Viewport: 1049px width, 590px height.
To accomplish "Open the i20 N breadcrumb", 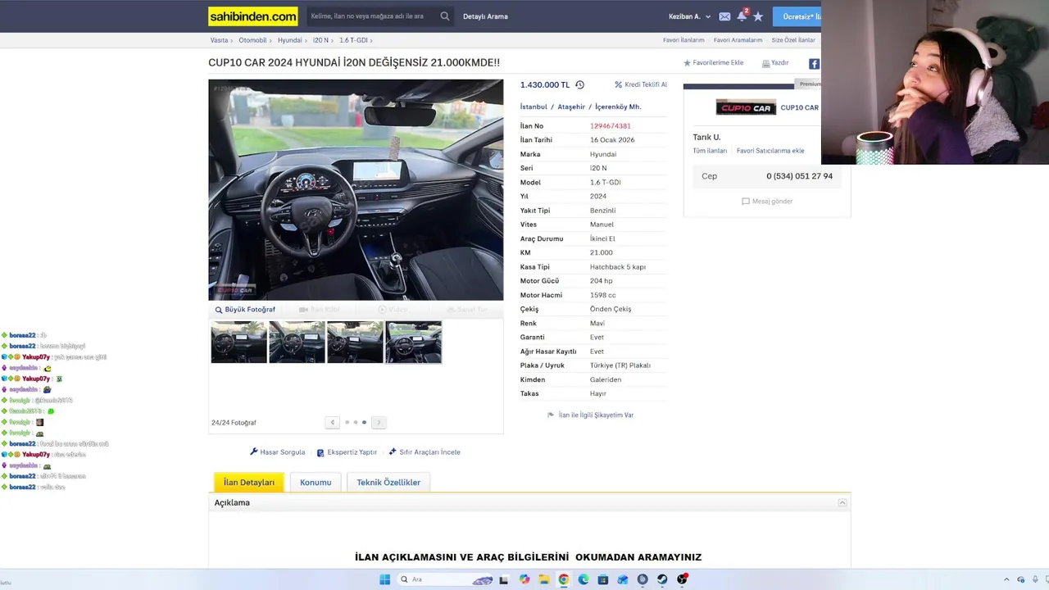I will (320, 40).
